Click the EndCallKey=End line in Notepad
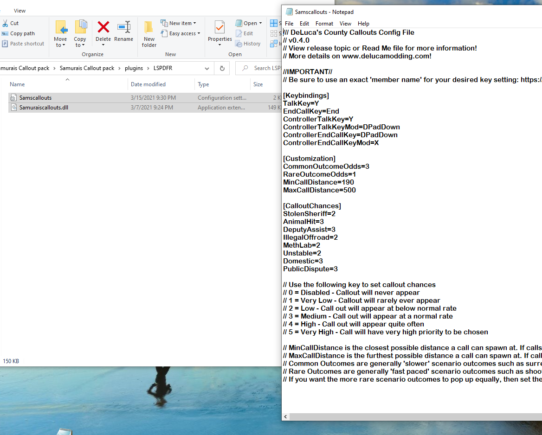 (x=311, y=111)
